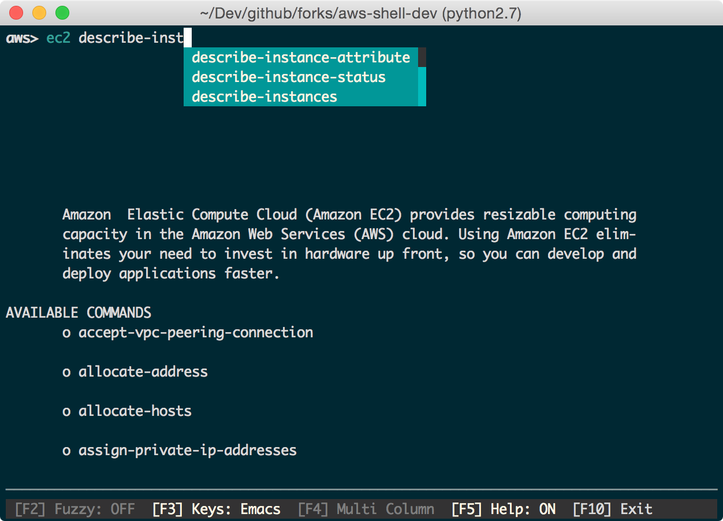Click assign-private-ip-addresses command entry
Screen dimensions: 723x521
coord(188,450)
